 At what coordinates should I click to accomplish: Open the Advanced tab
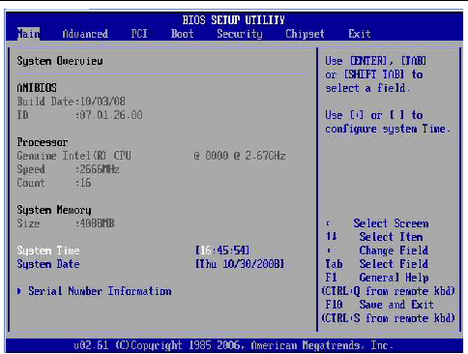[85, 34]
